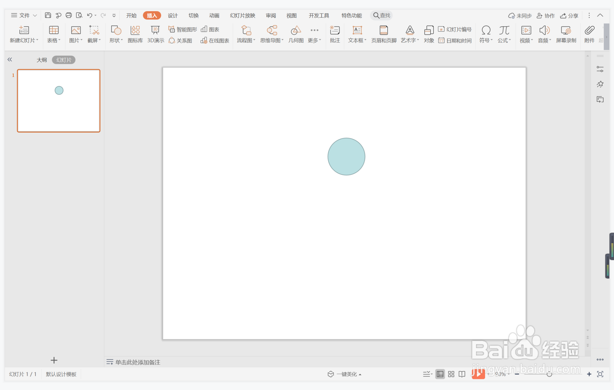
Task: Insert 音频 audio
Action: pyautogui.click(x=544, y=34)
